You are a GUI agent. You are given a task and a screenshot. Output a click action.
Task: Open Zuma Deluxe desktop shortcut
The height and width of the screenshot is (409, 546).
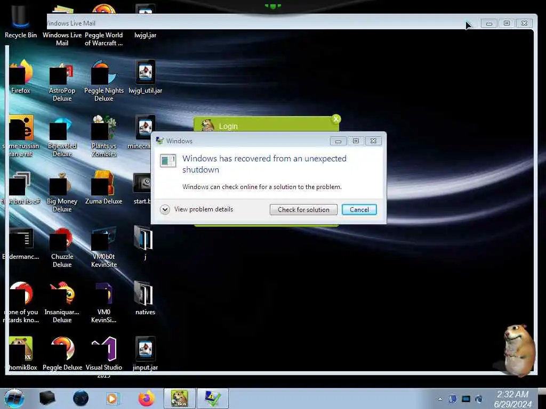click(104, 188)
